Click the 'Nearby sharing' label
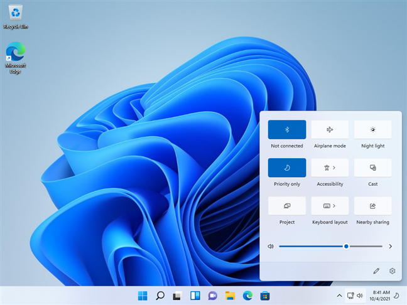This screenshot has height=305, width=407. coord(372,222)
